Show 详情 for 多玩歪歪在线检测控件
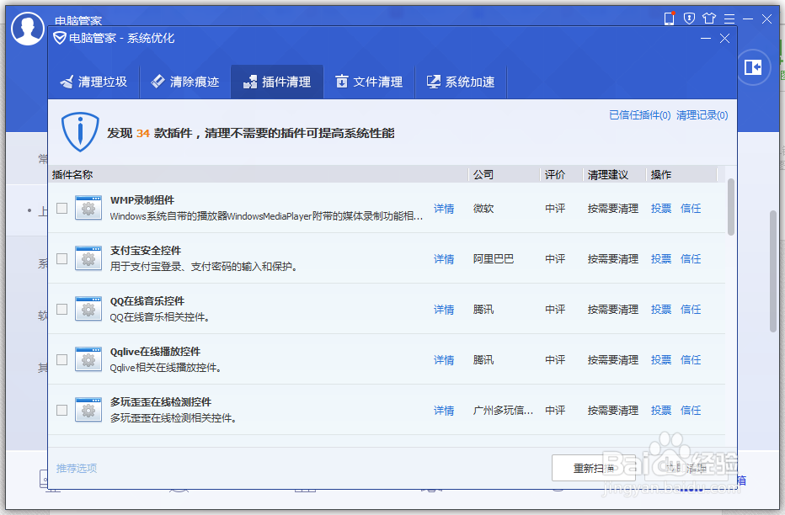Image resolution: width=785 pixels, height=515 pixels. click(444, 411)
